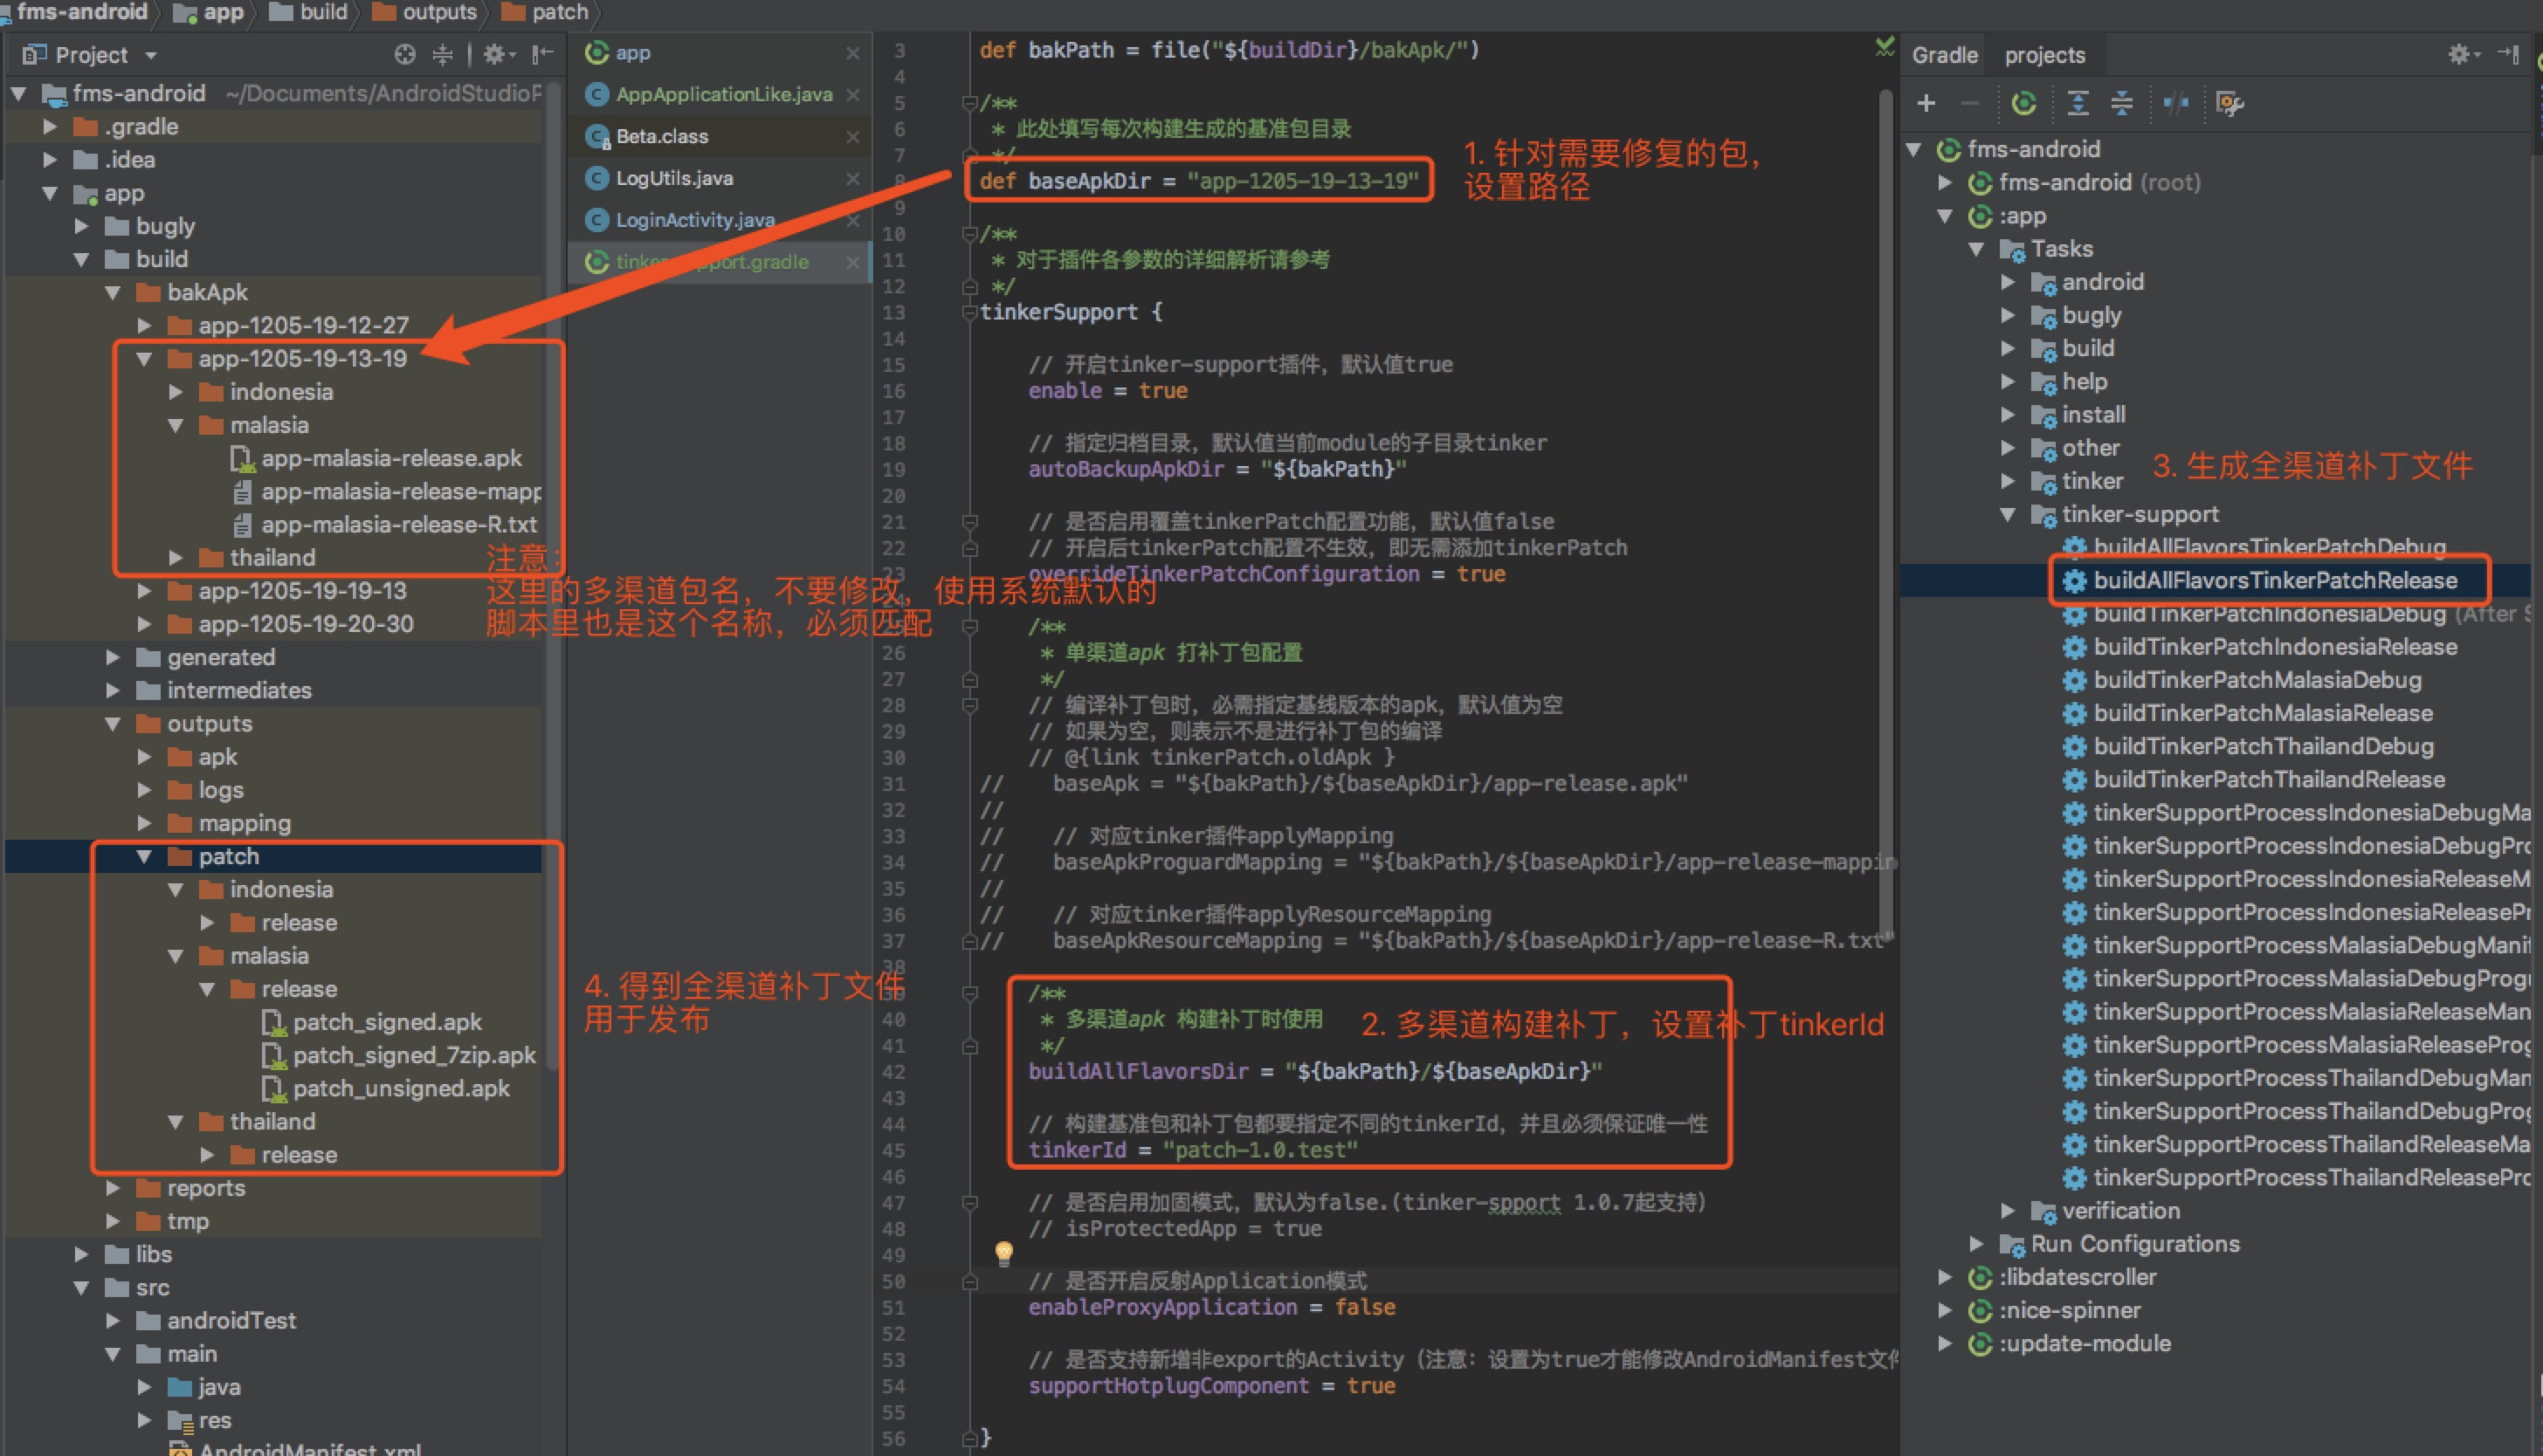Run buildAllFlavorsTinkerPatchRelease task
Screen dimensions: 2543x1456
pyautogui.click(x=2274, y=581)
